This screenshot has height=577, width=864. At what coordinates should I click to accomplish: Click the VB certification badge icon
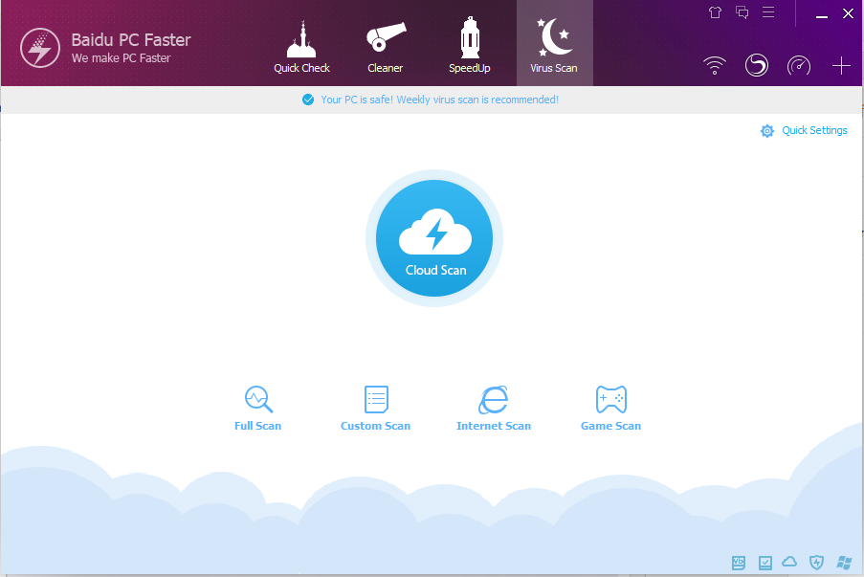coord(739,563)
